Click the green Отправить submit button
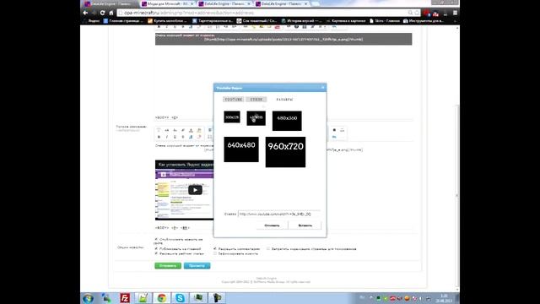The image size is (540, 304). pos(168,266)
